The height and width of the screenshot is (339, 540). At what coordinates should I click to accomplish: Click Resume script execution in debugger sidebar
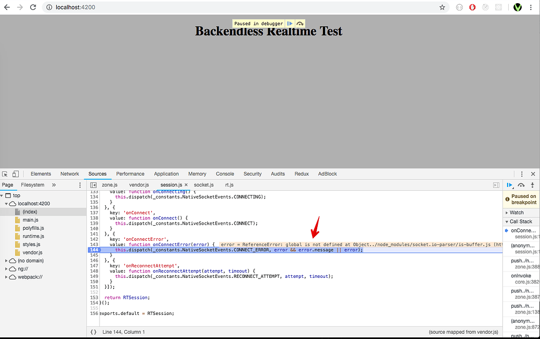pyautogui.click(x=510, y=185)
